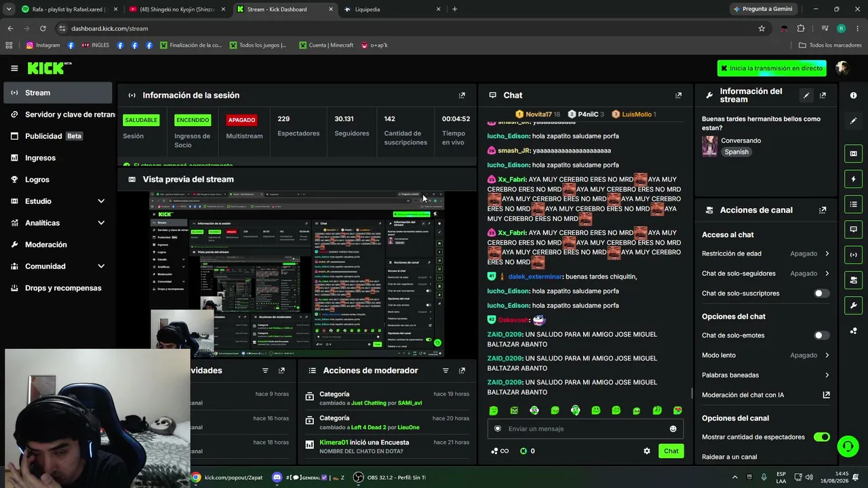
Task: Open chat settings gear icon
Action: pyautogui.click(x=647, y=451)
